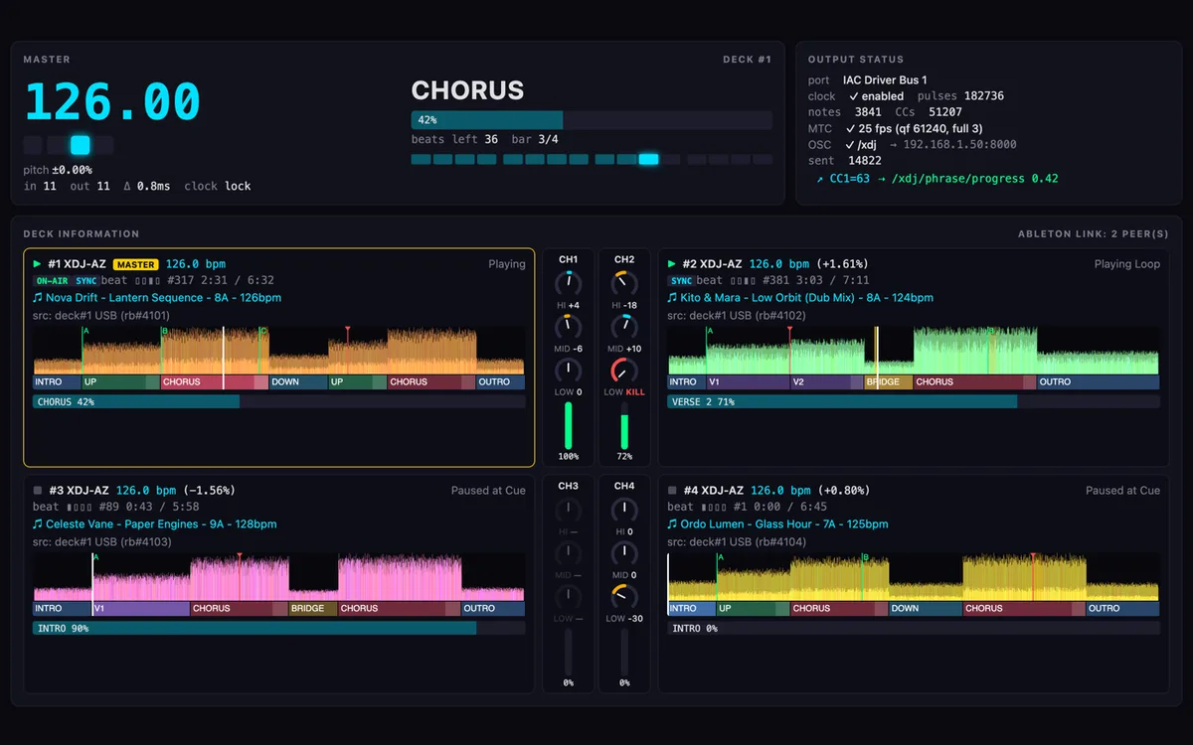Click the CH3 LOW knob
The width and height of the screenshot is (1193, 745).
[x=569, y=597]
